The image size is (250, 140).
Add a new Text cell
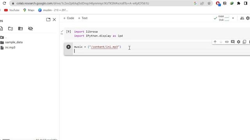(83, 18)
